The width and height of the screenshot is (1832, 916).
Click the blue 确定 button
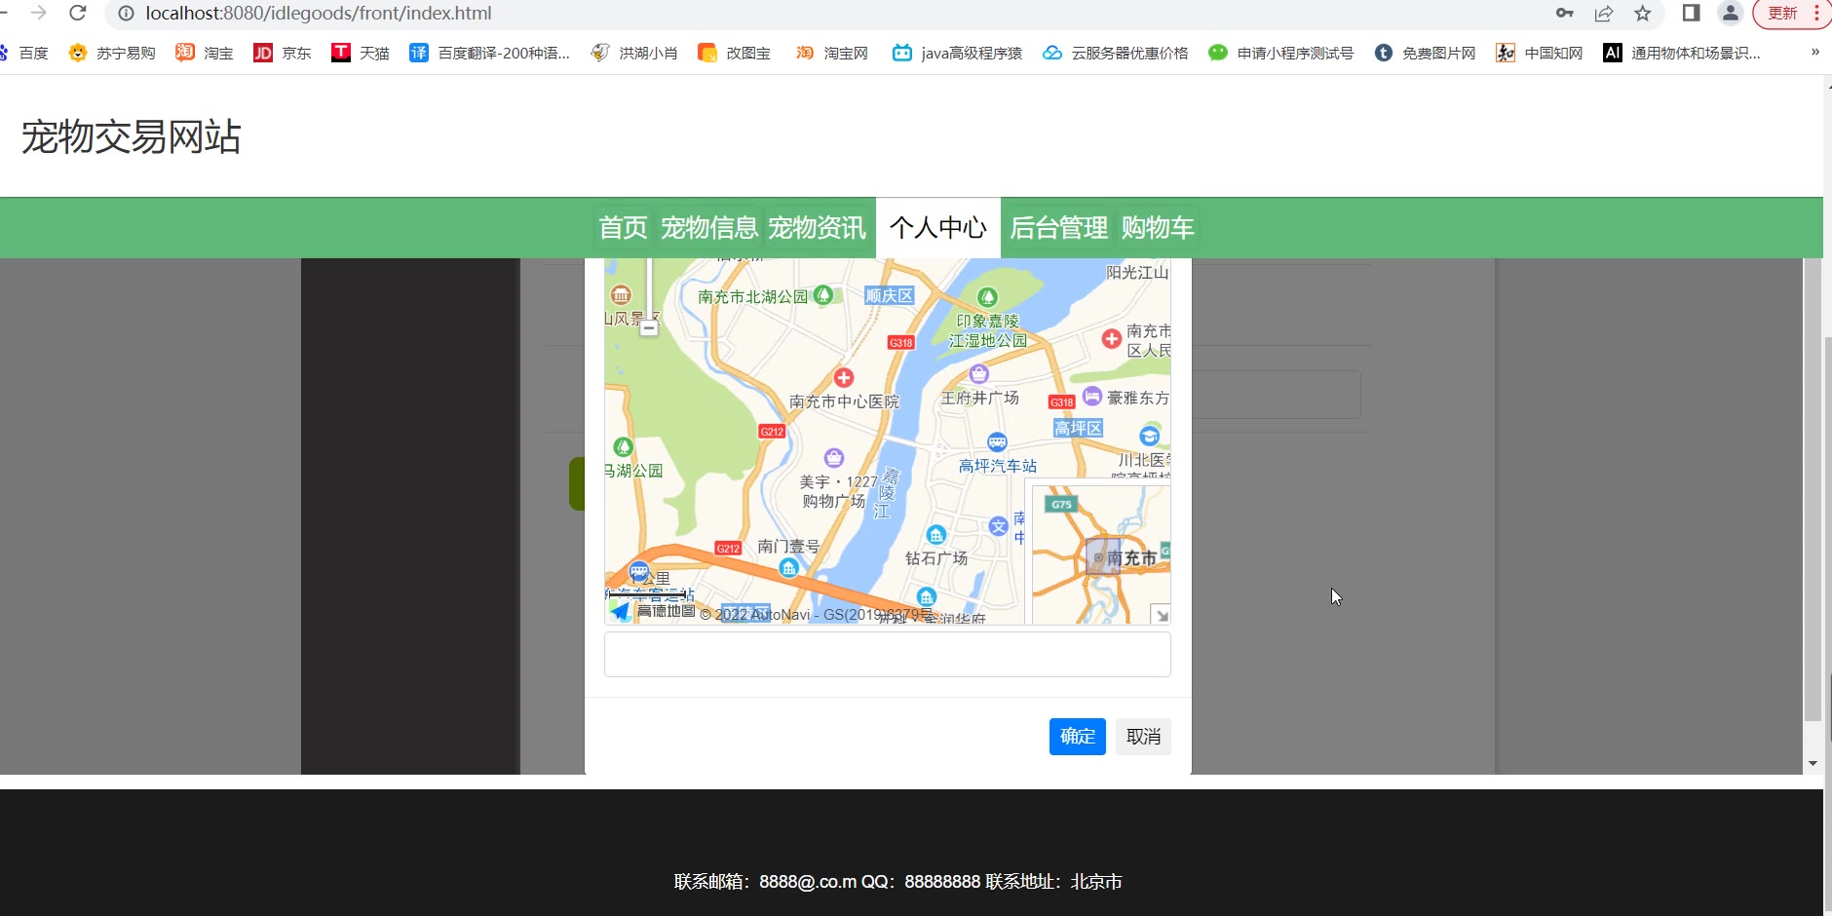pos(1077,737)
